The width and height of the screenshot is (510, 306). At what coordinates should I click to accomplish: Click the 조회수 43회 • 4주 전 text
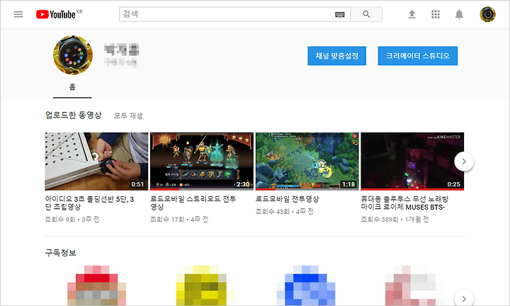(x=285, y=212)
